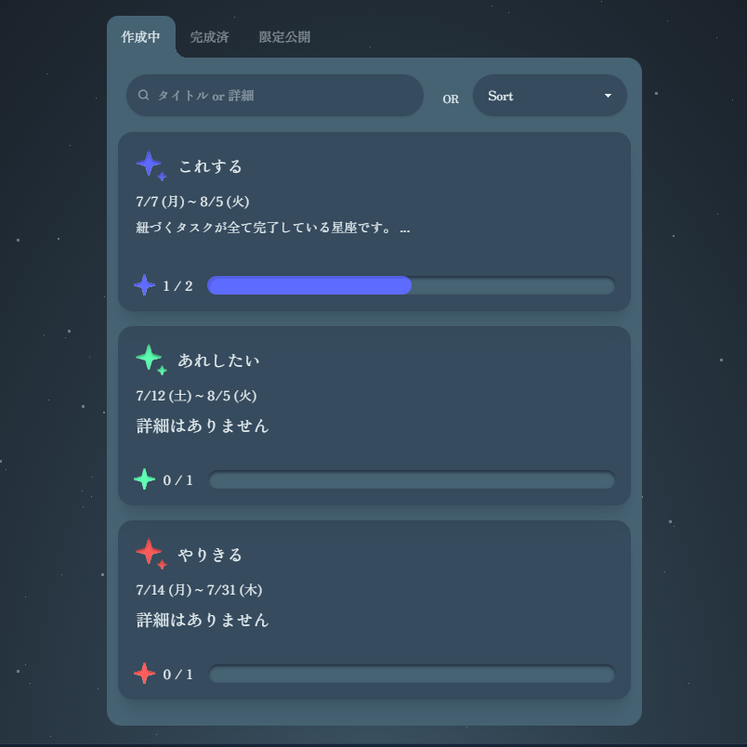The width and height of the screenshot is (747, 747).
Task: Click the red star beside the やりきる progress count
Action: (x=144, y=673)
